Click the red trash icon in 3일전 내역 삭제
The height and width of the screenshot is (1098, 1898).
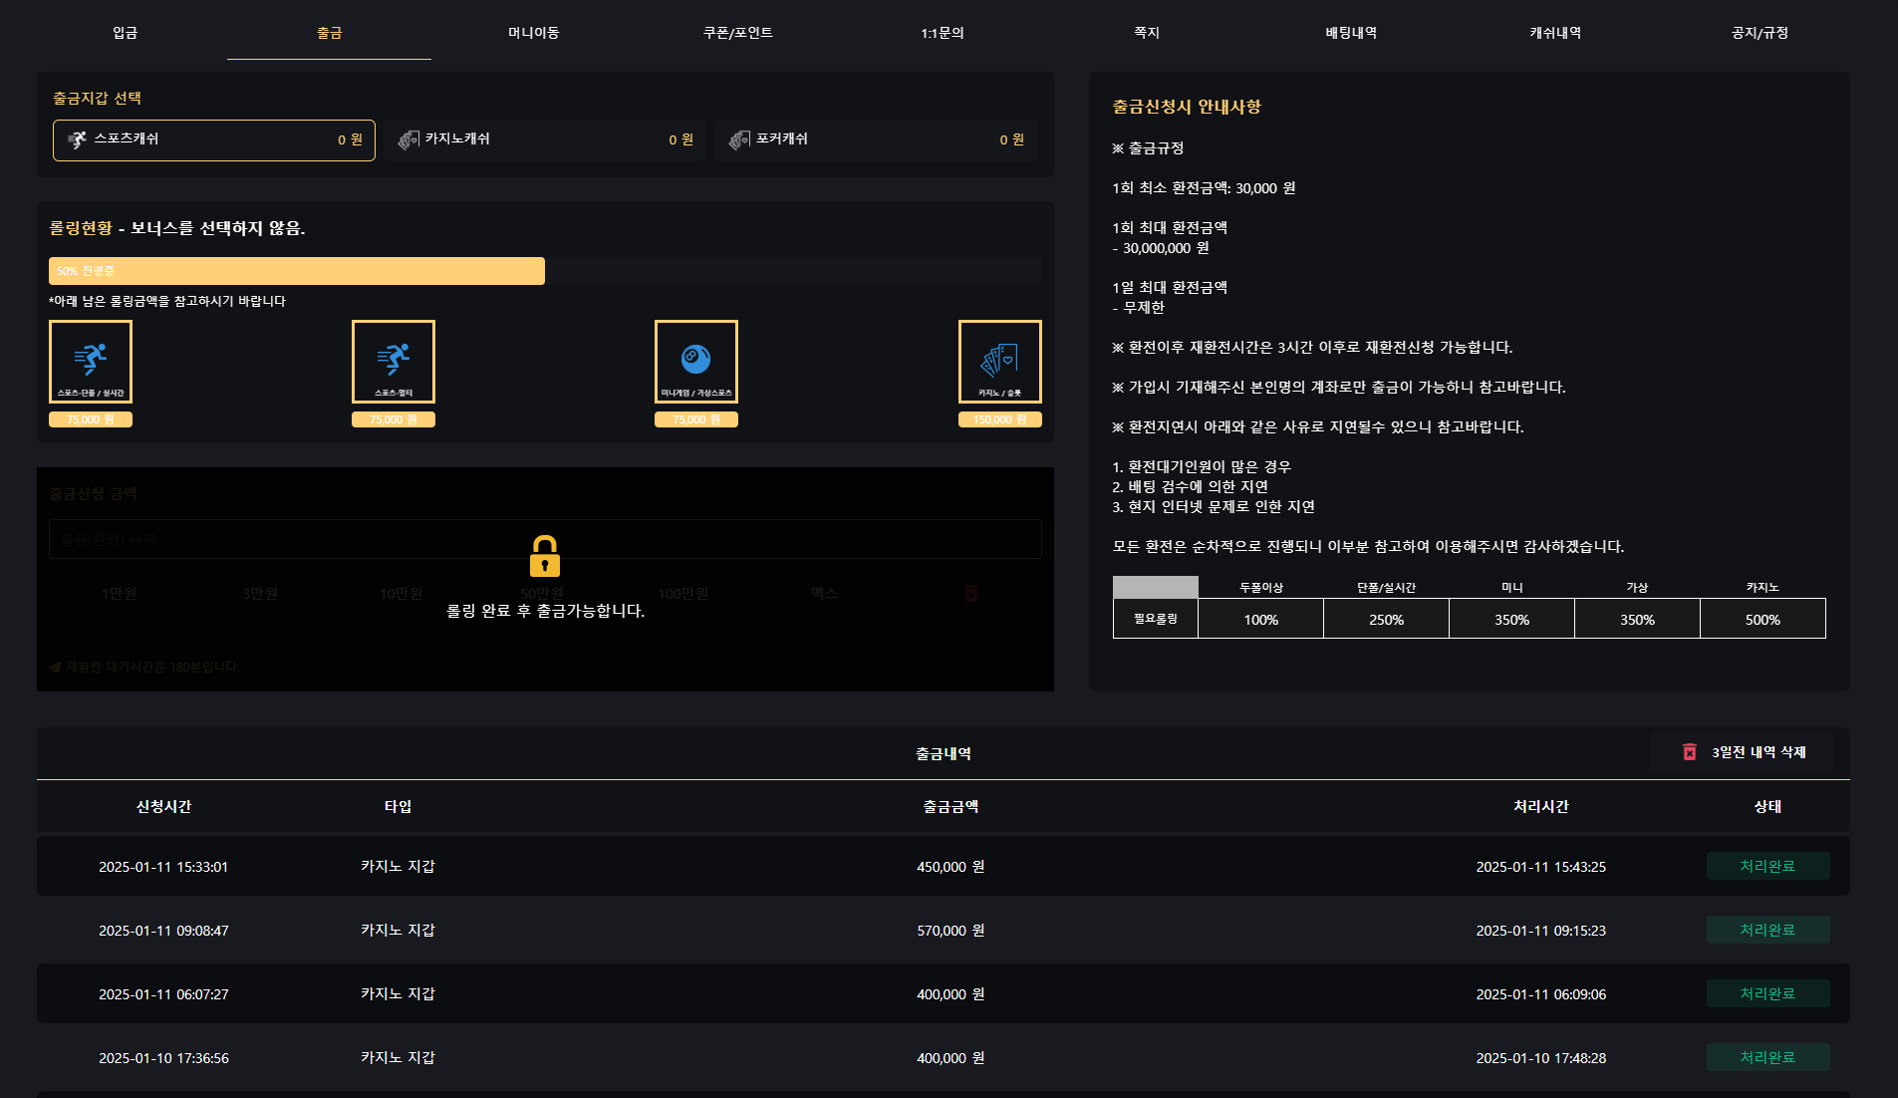pyautogui.click(x=1689, y=752)
